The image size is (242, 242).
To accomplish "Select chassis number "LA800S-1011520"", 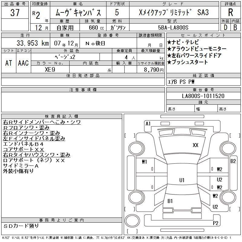I will (203, 96).
